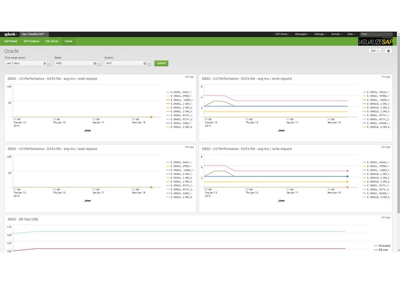400x284 pixels.
Task: Clear the Last 7 days time range
Action: click(x=45, y=63)
